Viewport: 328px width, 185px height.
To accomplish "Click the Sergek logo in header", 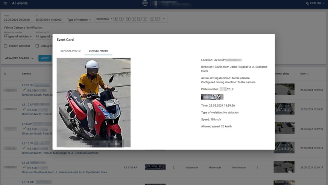I will (x=145, y=3).
